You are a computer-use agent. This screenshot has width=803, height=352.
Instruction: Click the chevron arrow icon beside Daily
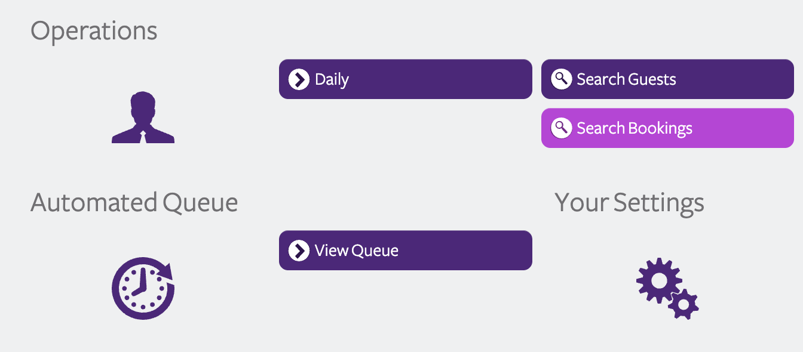[299, 79]
